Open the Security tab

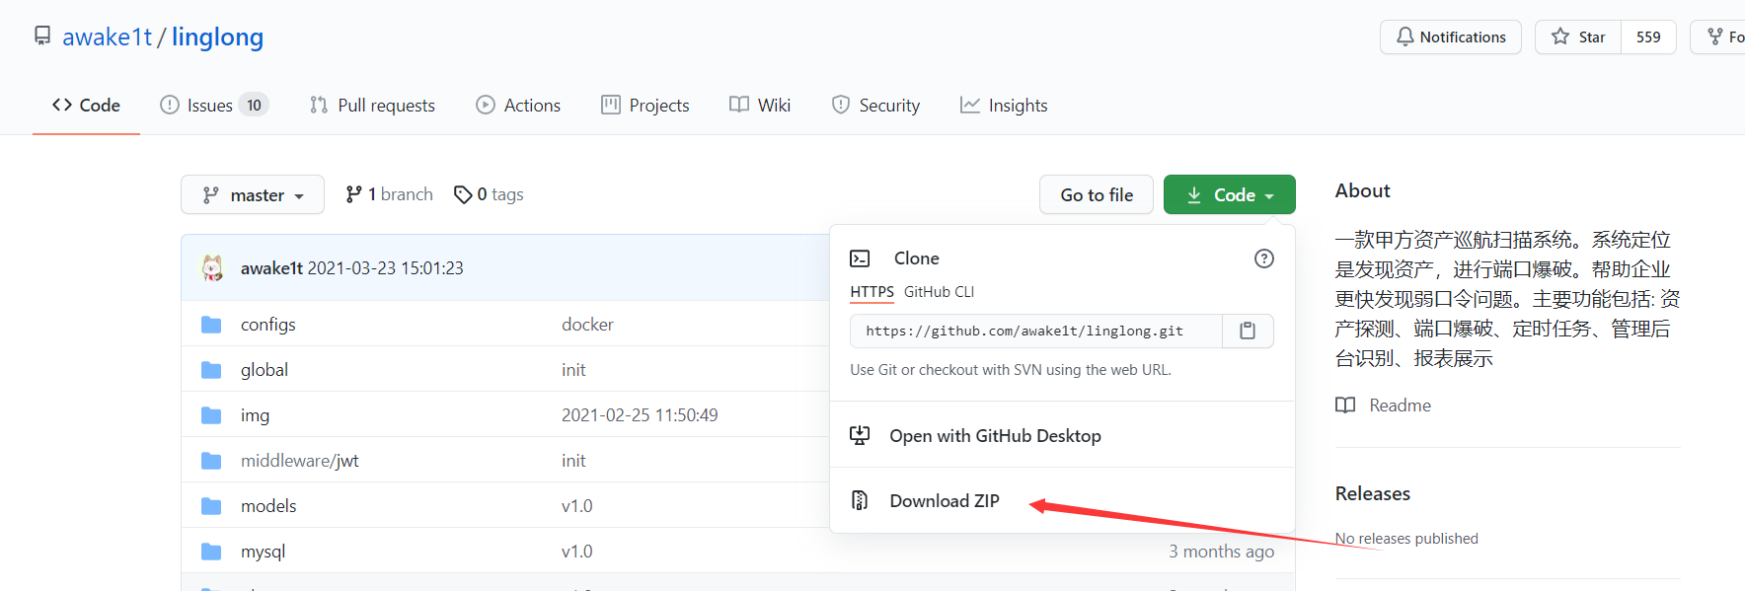point(875,105)
